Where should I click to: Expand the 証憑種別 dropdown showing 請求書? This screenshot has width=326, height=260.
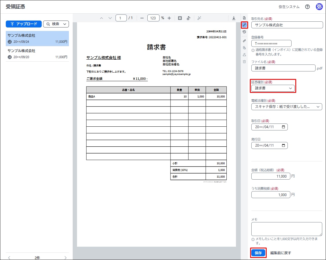(x=273, y=88)
